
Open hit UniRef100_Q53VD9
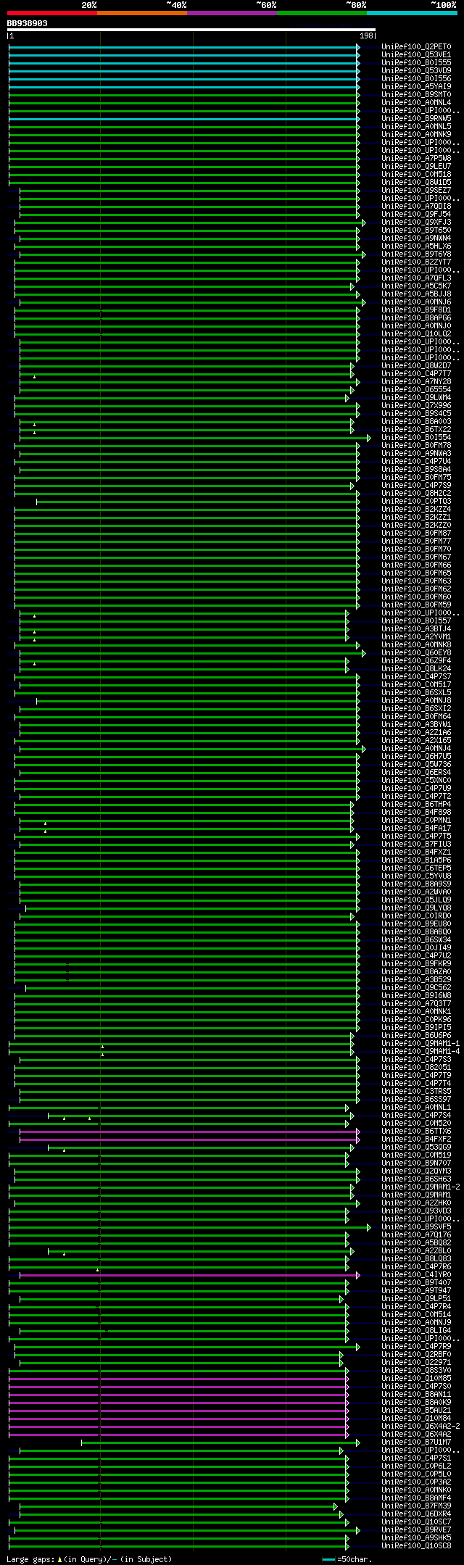[x=416, y=71]
